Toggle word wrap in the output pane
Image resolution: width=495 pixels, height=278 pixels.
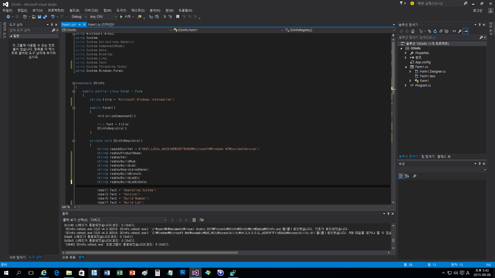click(x=202, y=220)
